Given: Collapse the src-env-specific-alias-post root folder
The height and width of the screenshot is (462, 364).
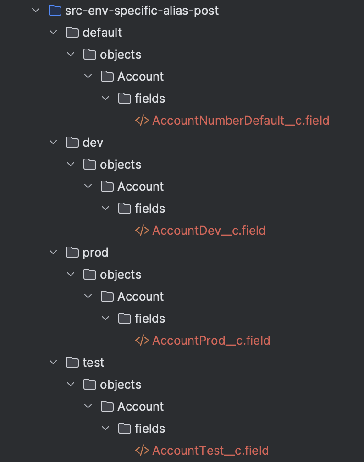Looking at the screenshot, I should click(x=36, y=11).
